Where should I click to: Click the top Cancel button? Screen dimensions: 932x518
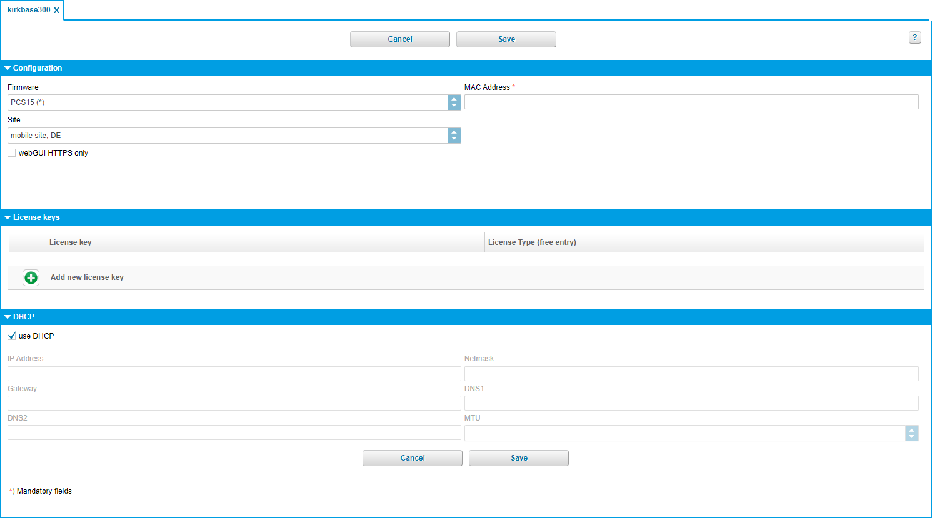point(400,39)
